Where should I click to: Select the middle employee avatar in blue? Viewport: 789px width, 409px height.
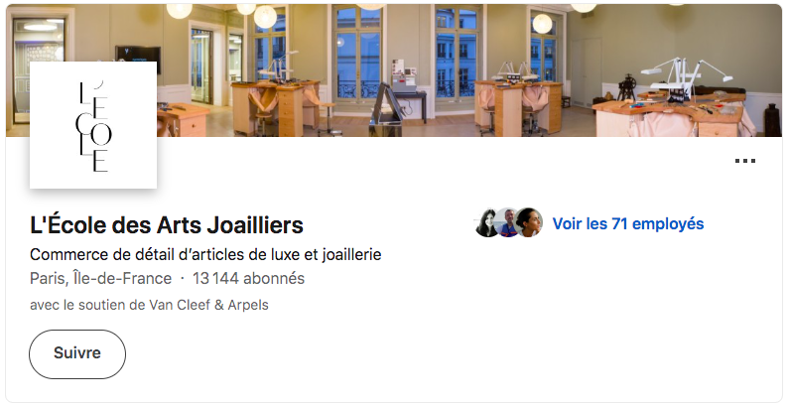(508, 222)
